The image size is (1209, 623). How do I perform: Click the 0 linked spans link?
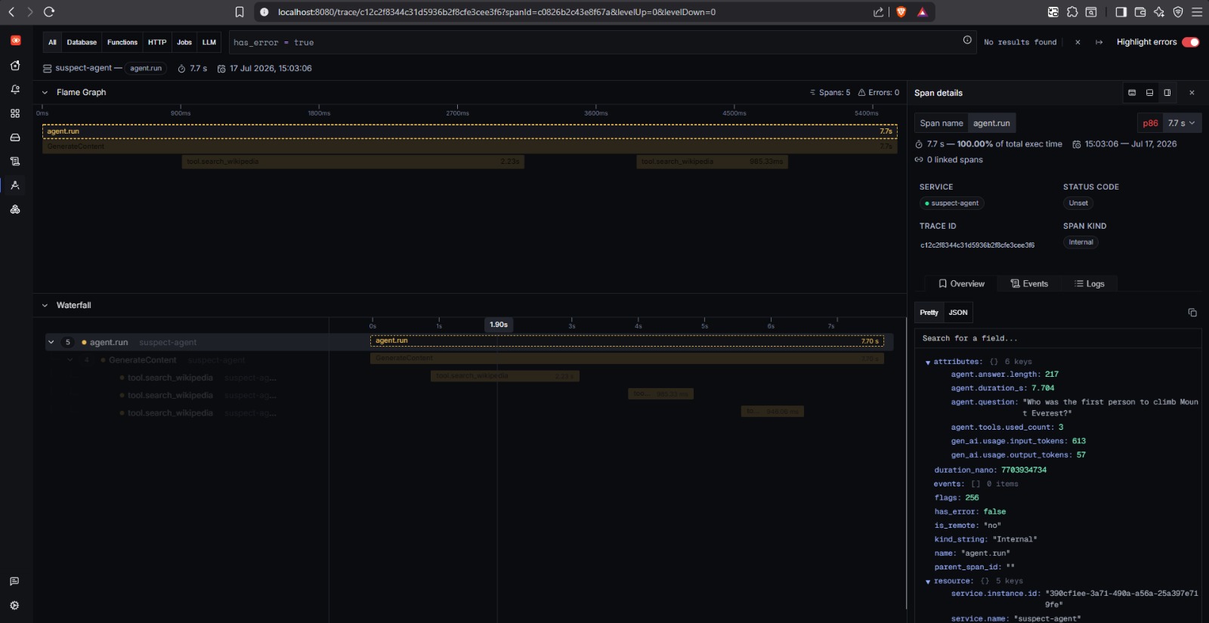[x=948, y=160]
